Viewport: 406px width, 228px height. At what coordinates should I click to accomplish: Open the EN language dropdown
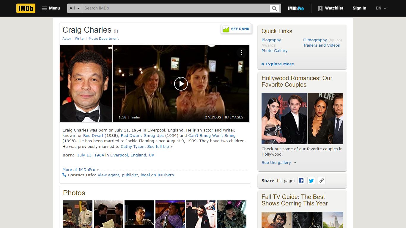381,8
